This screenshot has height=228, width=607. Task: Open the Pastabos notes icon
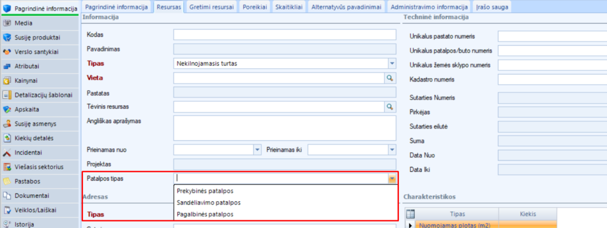[7, 181]
